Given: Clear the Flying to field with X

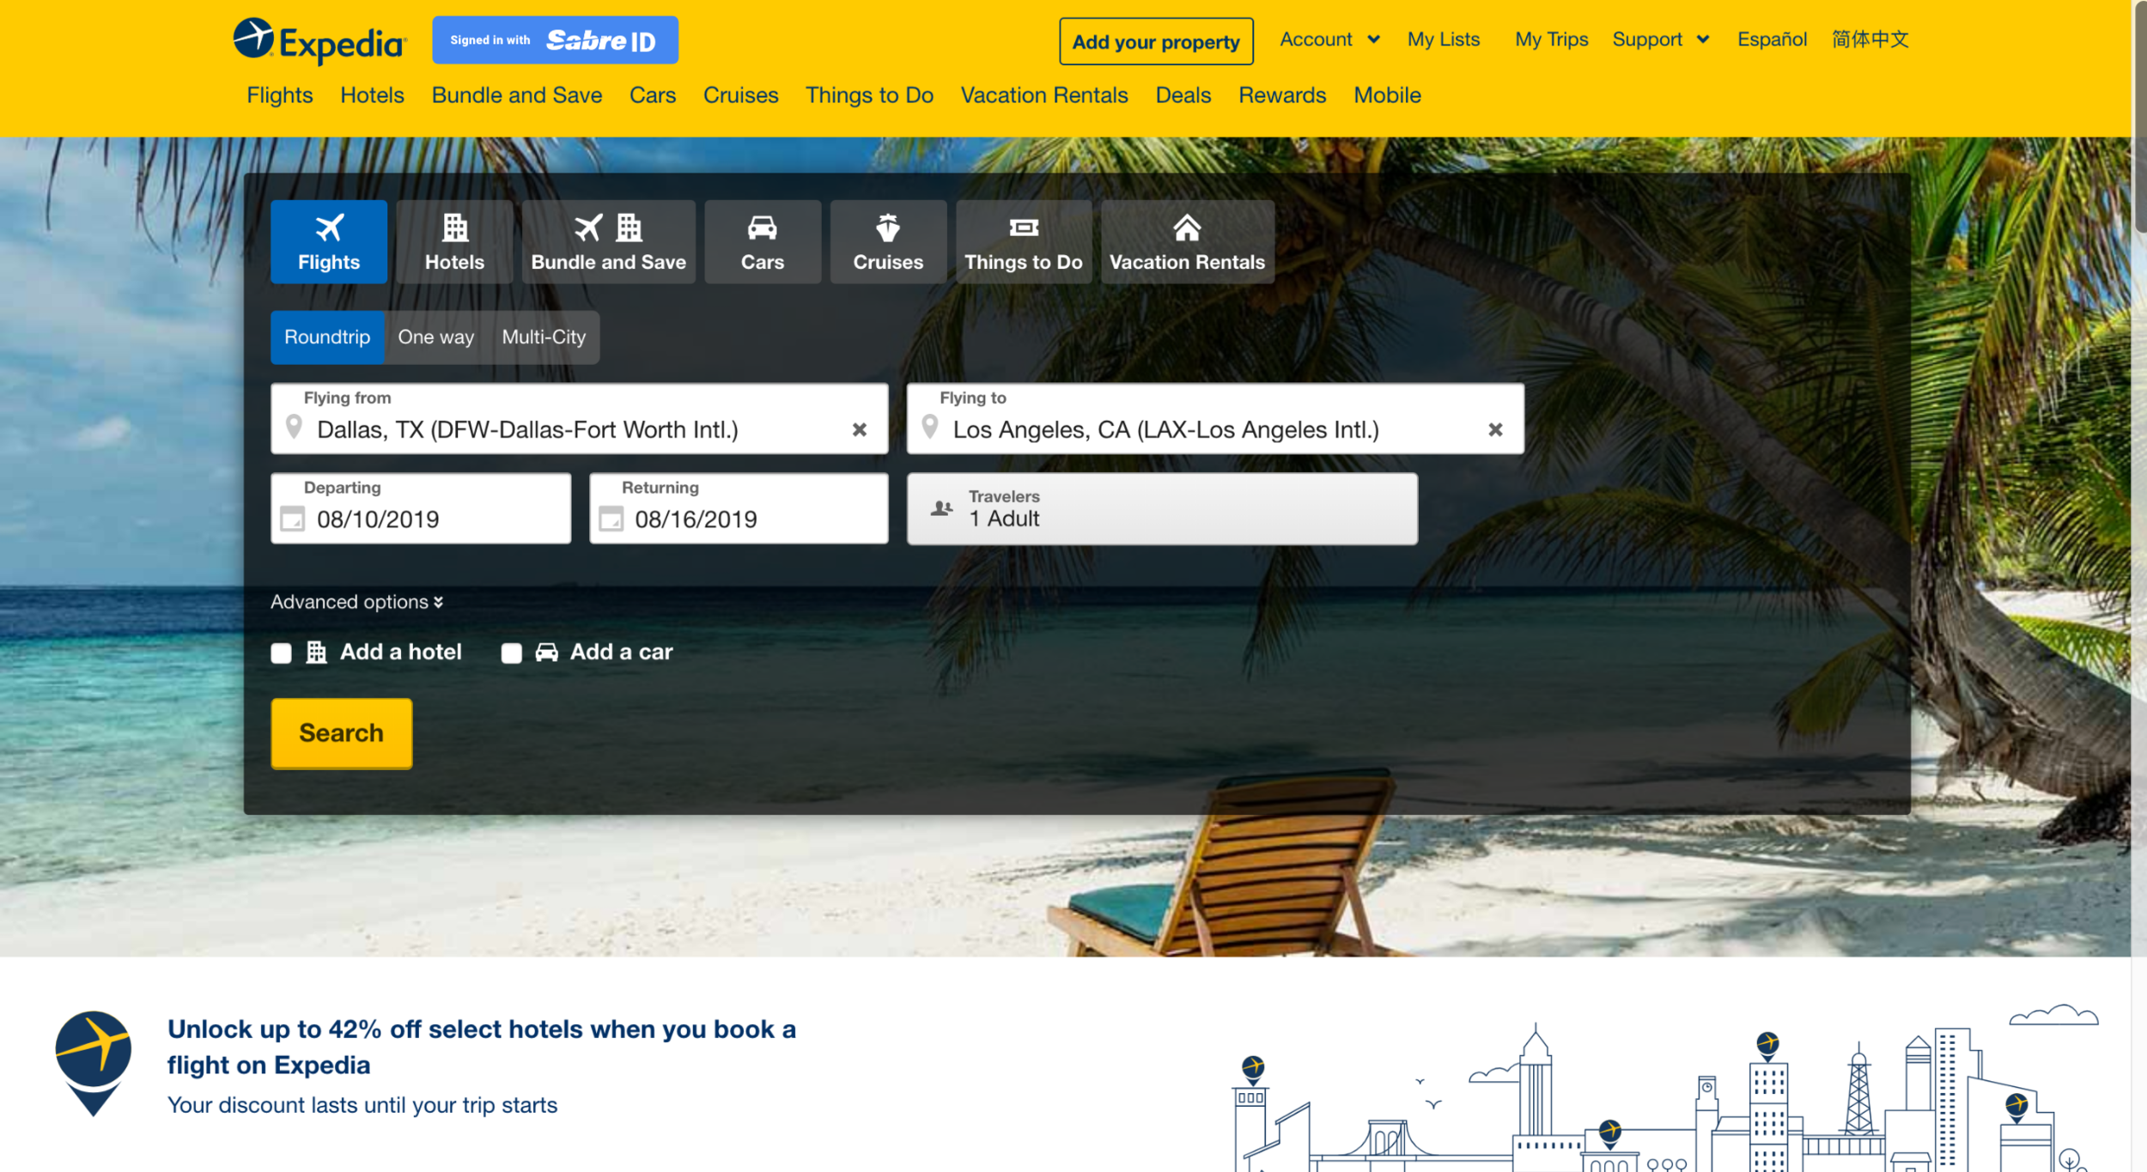Looking at the screenshot, I should coord(1495,429).
